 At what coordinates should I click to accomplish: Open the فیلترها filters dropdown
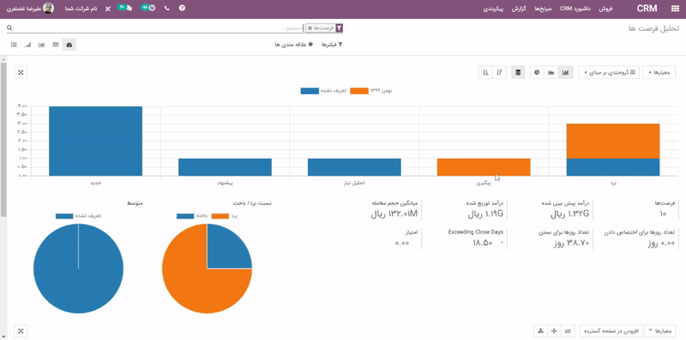point(332,45)
